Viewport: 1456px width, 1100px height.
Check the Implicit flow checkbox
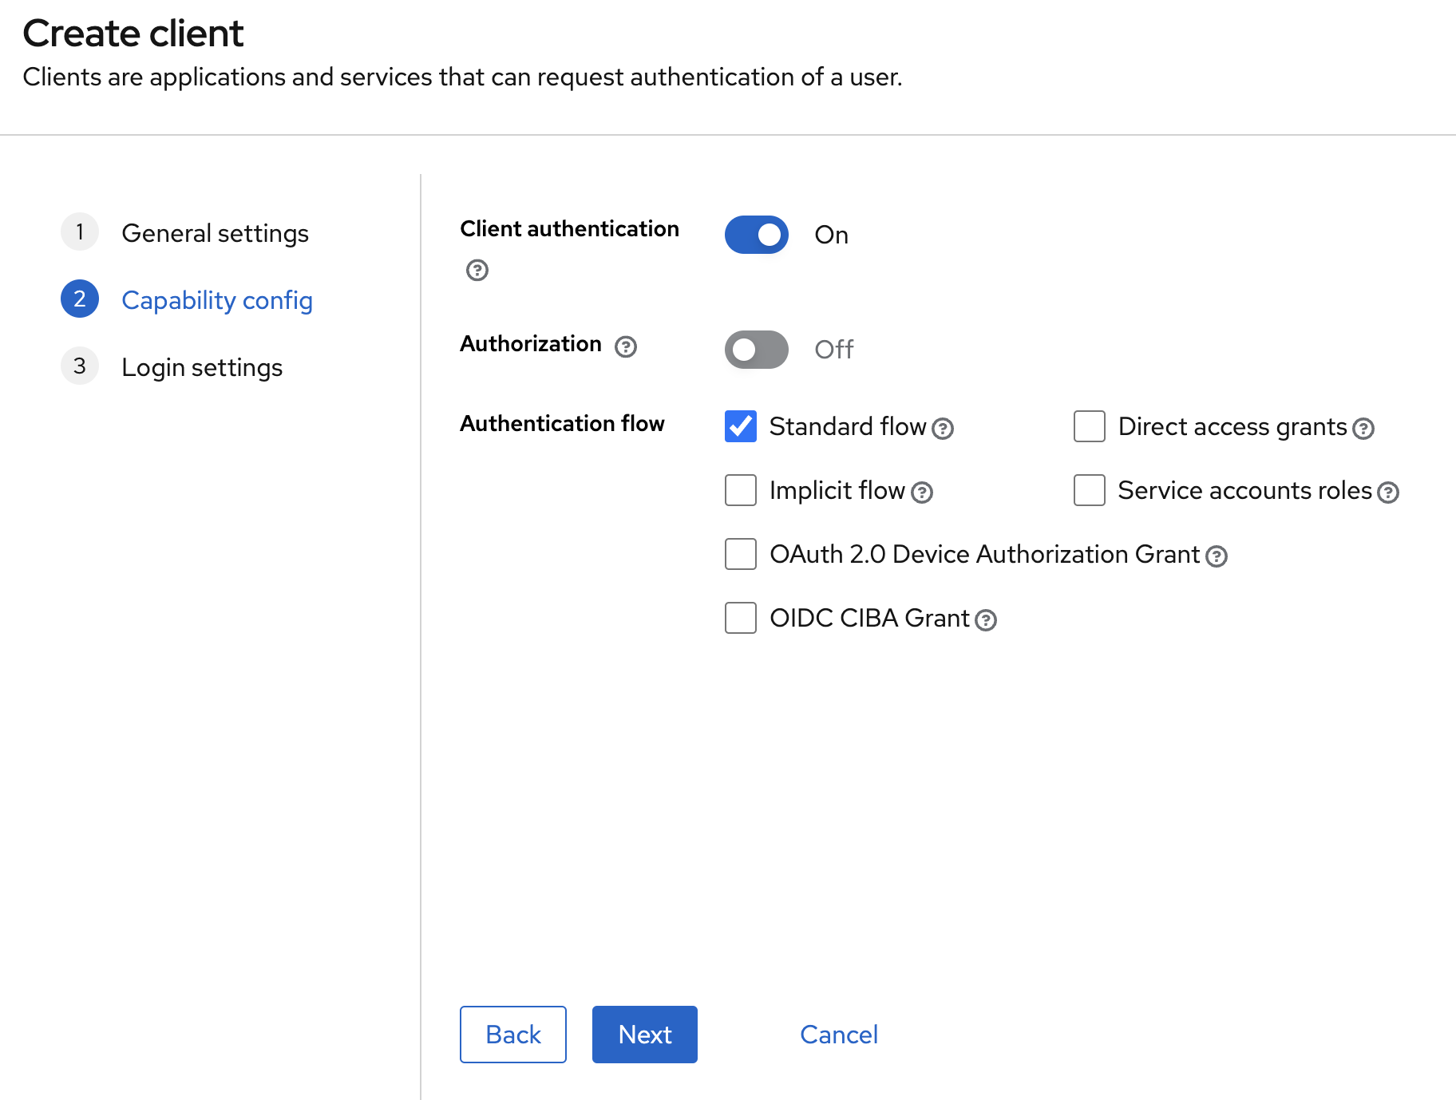pyautogui.click(x=740, y=490)
